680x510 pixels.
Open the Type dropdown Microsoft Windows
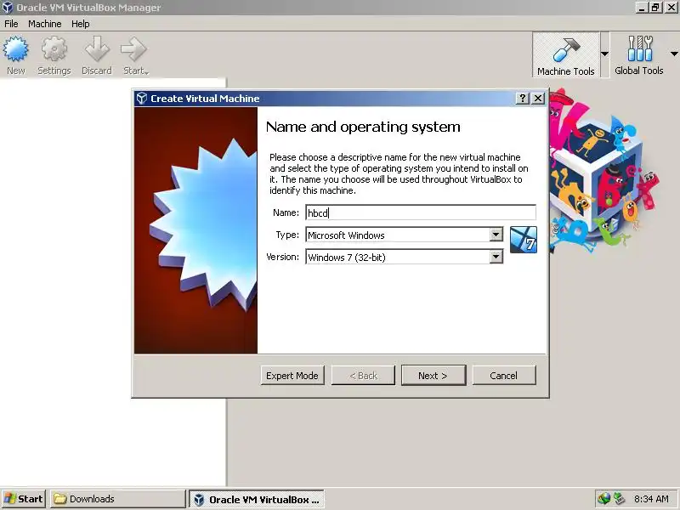pos(405,235)
